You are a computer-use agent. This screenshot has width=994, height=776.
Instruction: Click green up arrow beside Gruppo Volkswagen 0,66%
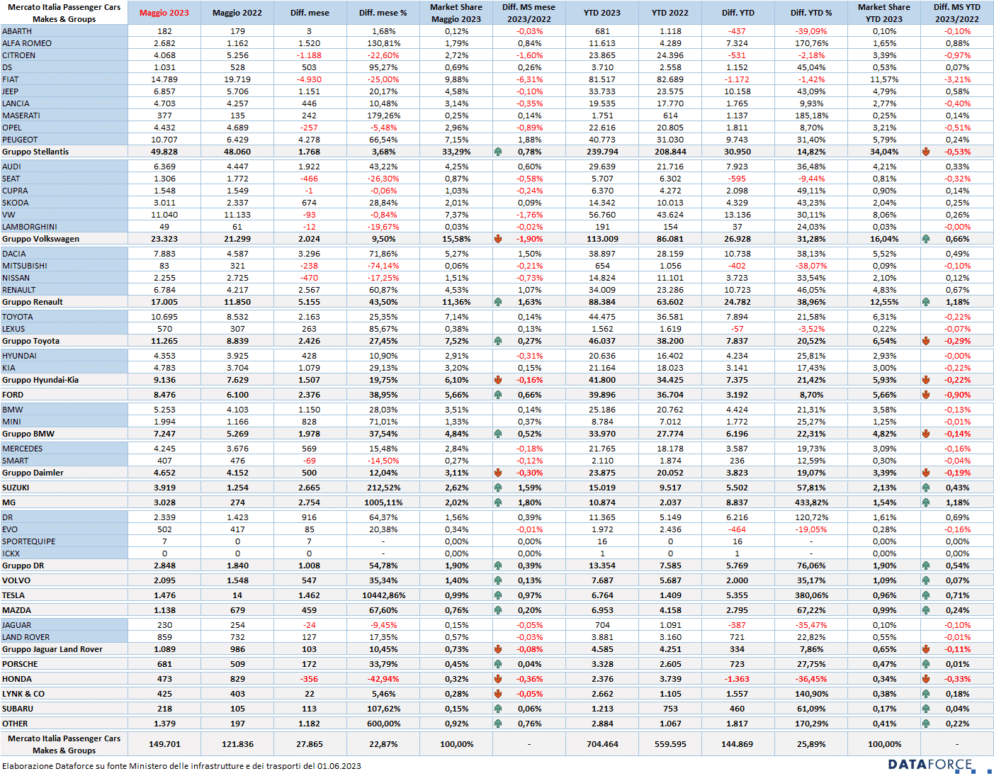(x=925, y=239)
